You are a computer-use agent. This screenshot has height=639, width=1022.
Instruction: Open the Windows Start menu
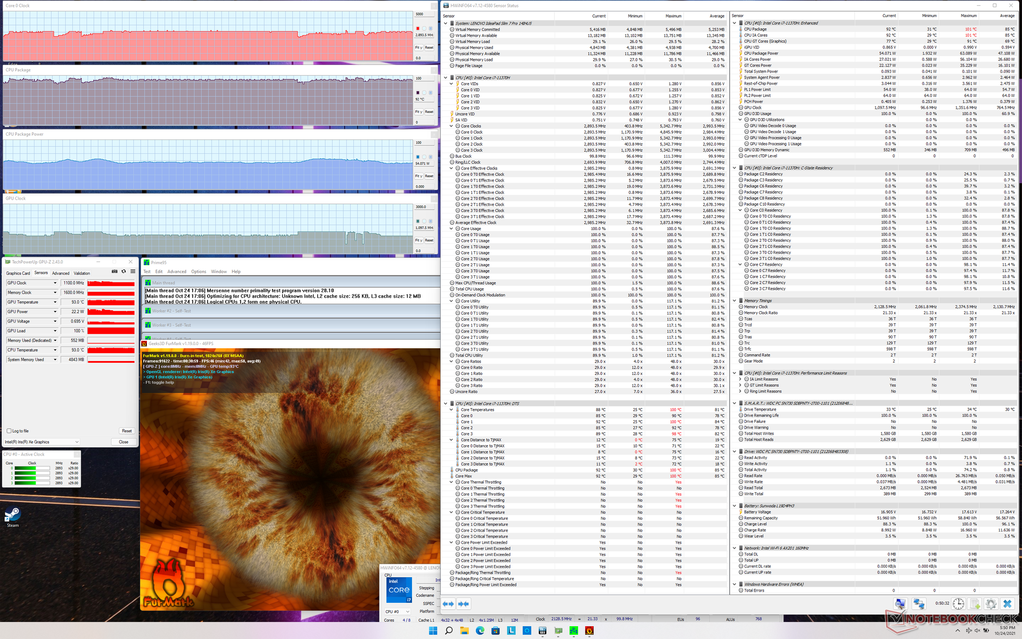click(433, 630)
